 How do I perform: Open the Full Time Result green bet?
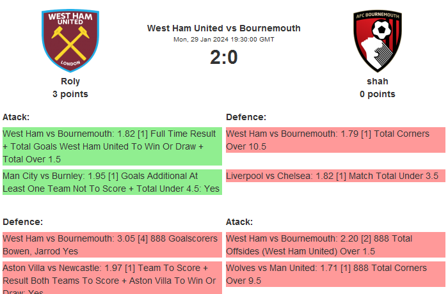(x=112, y=146)
